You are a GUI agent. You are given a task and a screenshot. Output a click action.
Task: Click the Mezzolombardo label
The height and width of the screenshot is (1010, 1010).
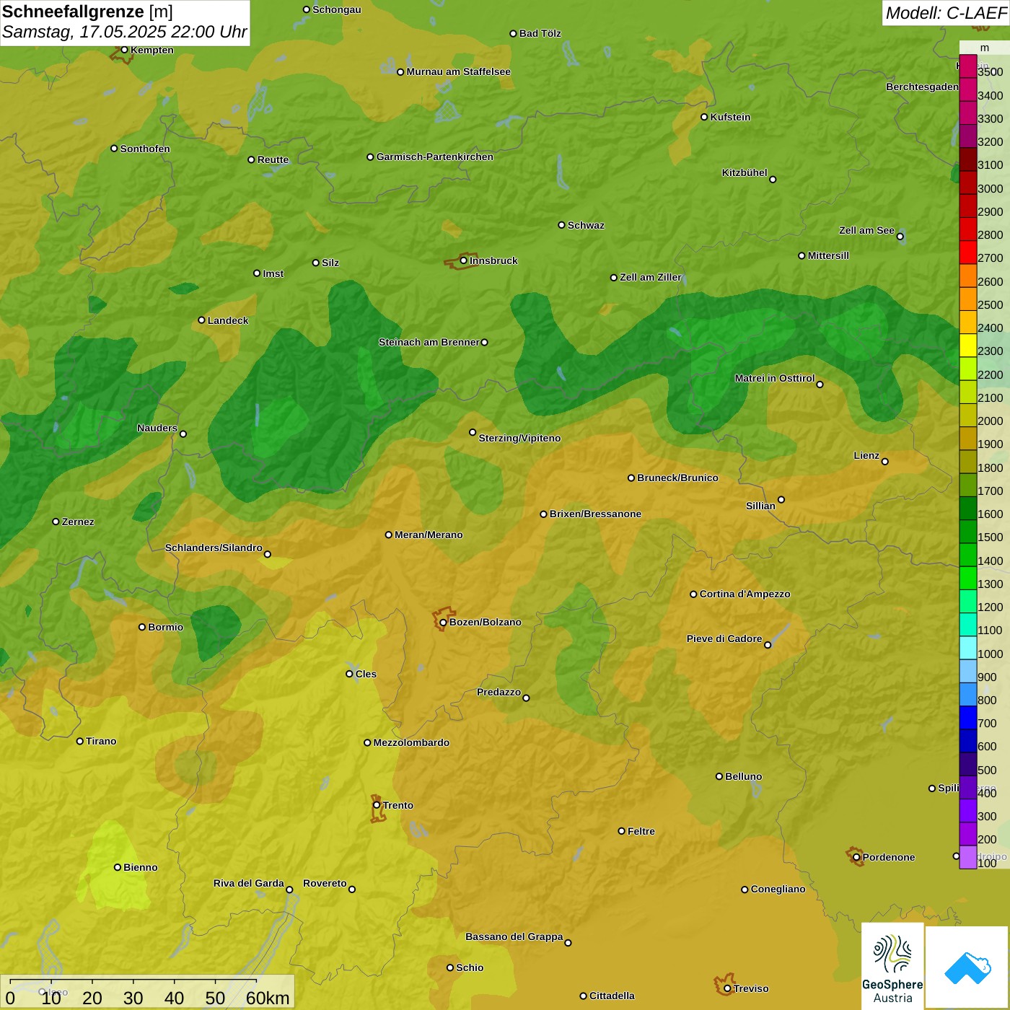click(x=411, y=742)
